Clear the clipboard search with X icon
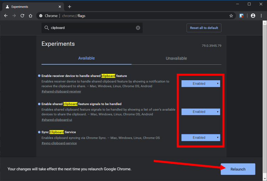267x181 pixels. pos(138,28)
